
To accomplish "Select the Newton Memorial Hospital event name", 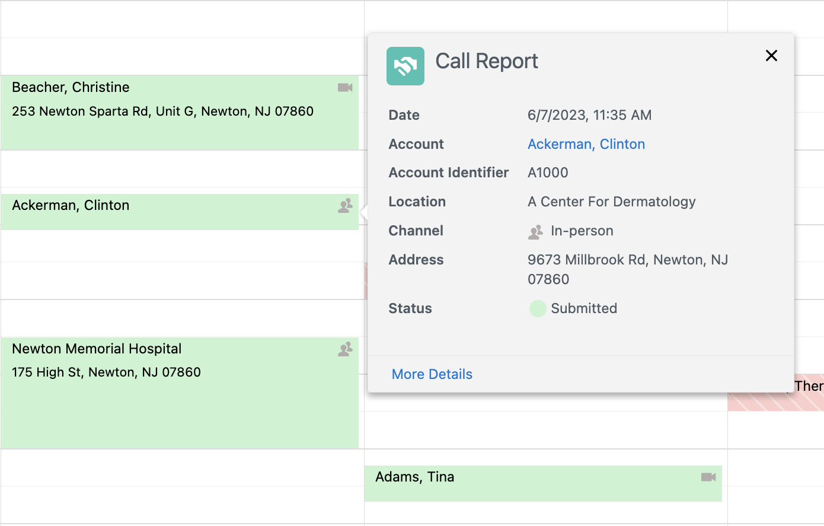I will (x=97, y=349).
